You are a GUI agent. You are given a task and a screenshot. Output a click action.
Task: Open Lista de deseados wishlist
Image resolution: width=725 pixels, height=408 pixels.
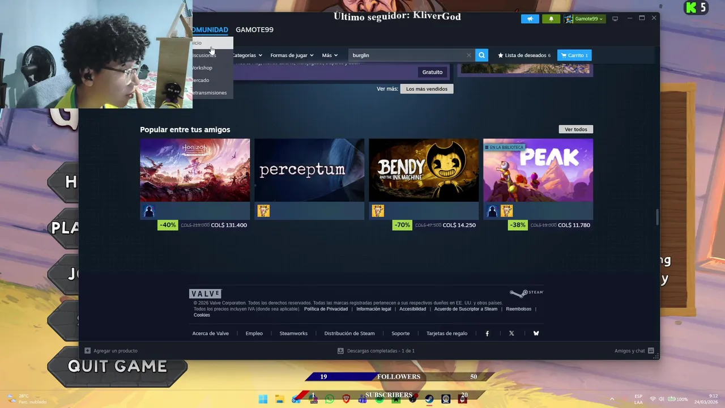coord(524,55)
